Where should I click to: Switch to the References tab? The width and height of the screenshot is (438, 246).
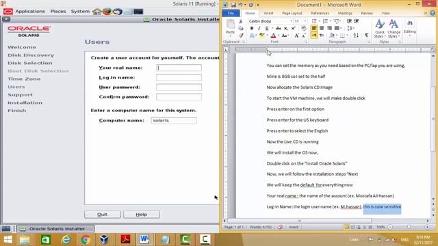(320, 13)
